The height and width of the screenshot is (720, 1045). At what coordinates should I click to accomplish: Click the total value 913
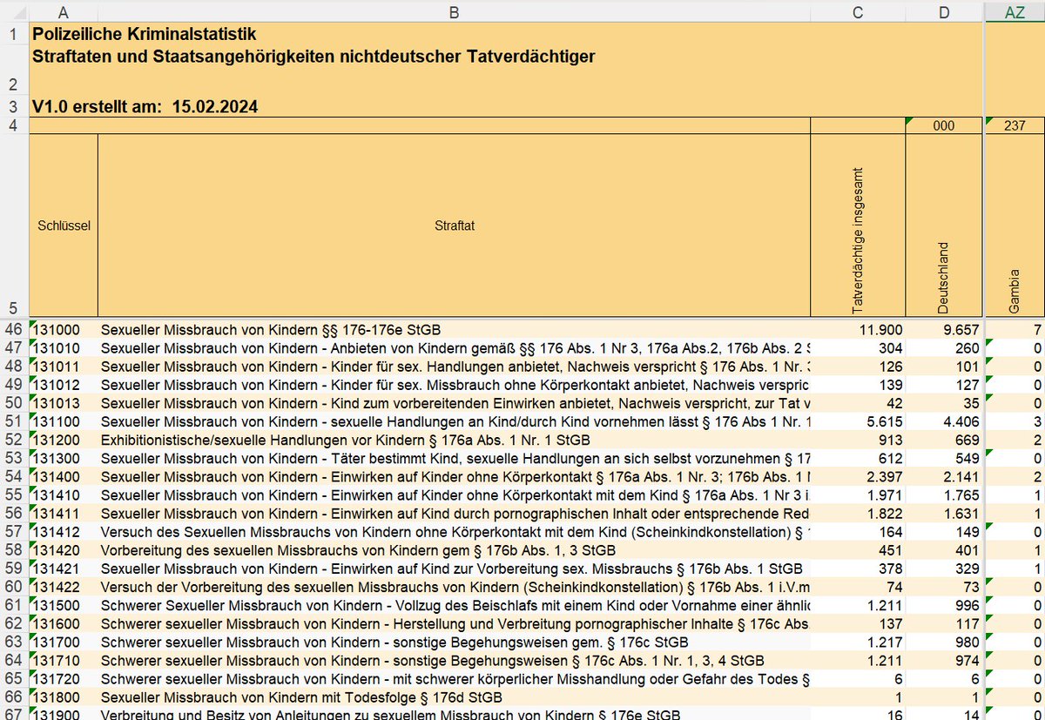point(858,440)
